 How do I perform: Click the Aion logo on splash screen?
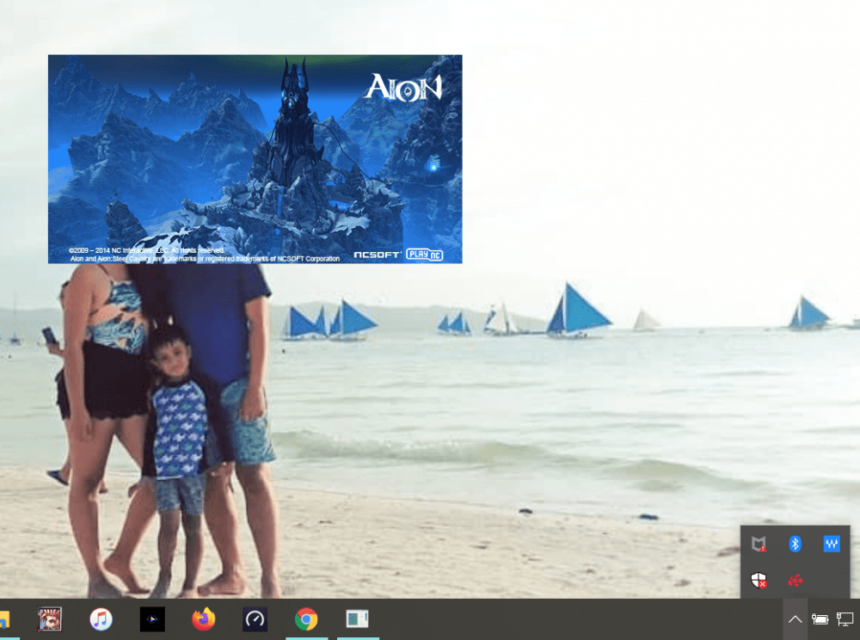403,87
